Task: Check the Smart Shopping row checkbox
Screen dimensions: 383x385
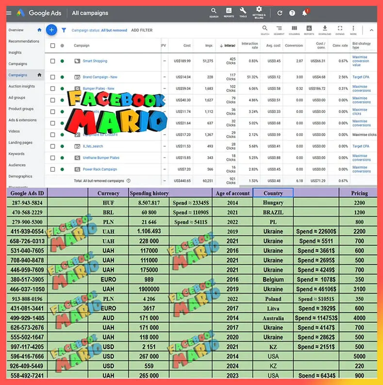Action: [52, 61]
